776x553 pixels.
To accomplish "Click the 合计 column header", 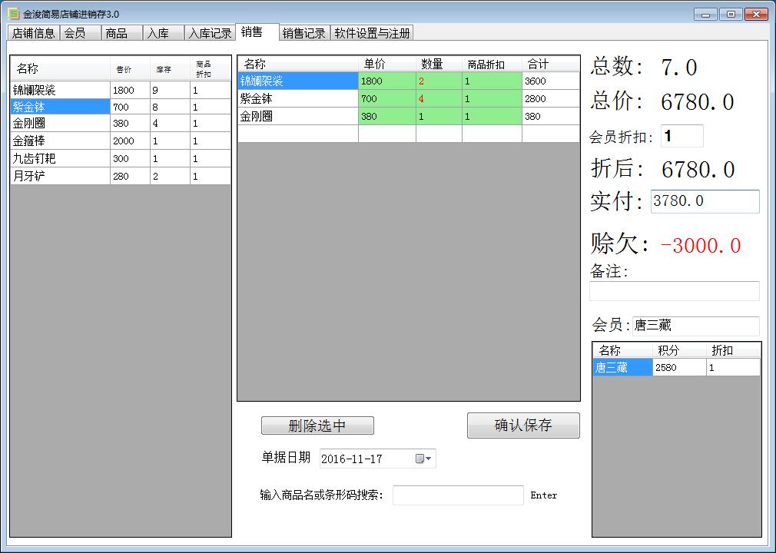I will coord(550,64).
